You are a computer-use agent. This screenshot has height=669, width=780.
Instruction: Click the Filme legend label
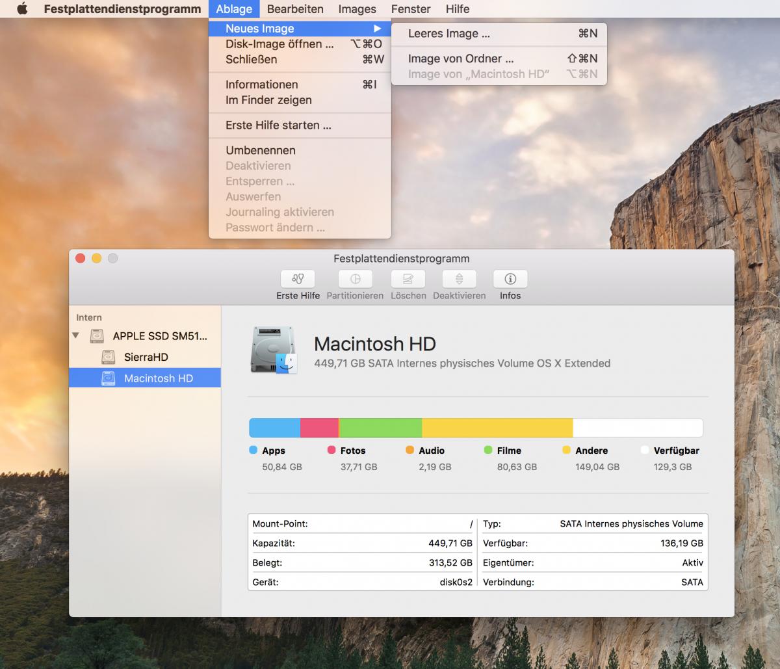click(509, 451)
